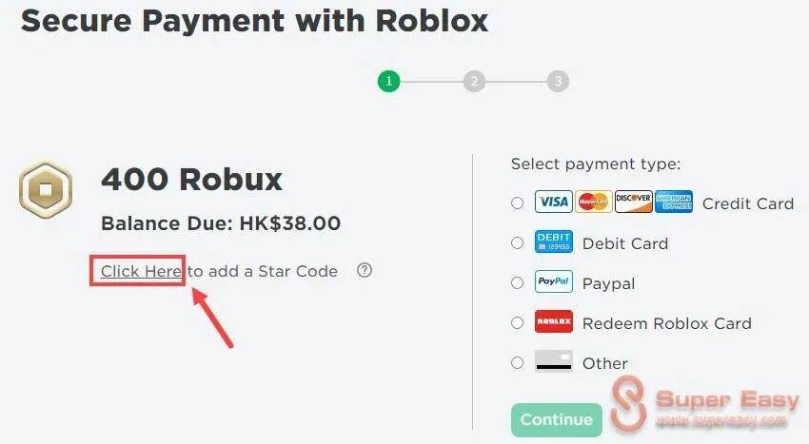Click the gold Robux coin icon
This screenshot has height=444, width=809.
pyautogui.click(x=46, y=190)
